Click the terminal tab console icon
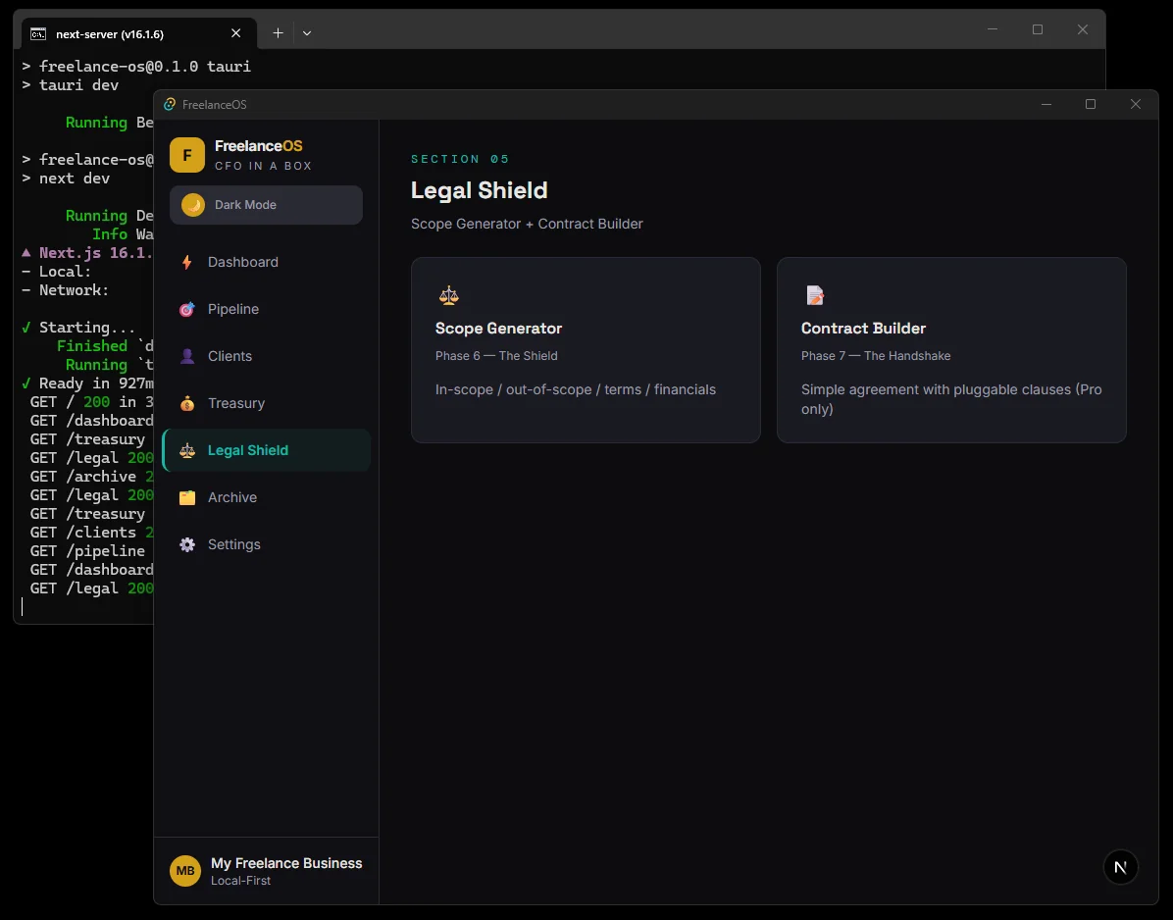The height and width of the screenshot is (920, 1173). point(38,33)
